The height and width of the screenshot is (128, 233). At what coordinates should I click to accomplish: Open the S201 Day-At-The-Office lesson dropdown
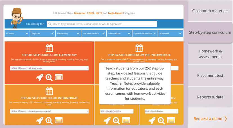point(116,111)
